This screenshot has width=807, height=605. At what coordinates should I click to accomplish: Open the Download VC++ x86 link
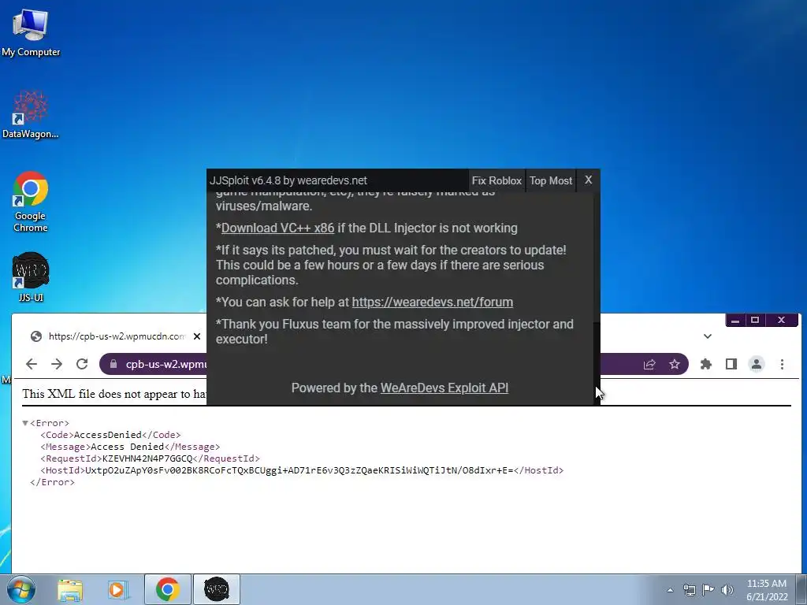click(277, 228)
